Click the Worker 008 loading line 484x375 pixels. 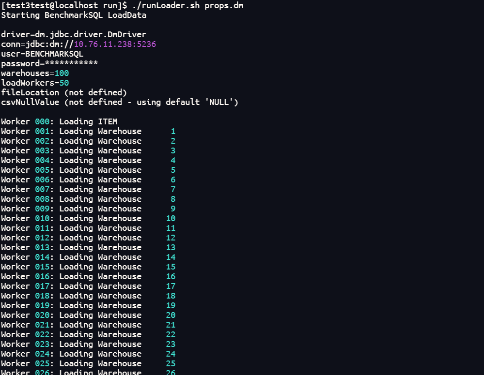(x=88, y=199)
